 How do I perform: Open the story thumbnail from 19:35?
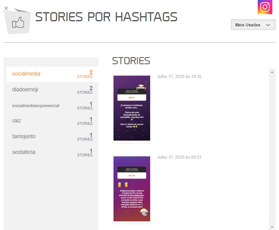pyautogui.click(x=132, y=109)
